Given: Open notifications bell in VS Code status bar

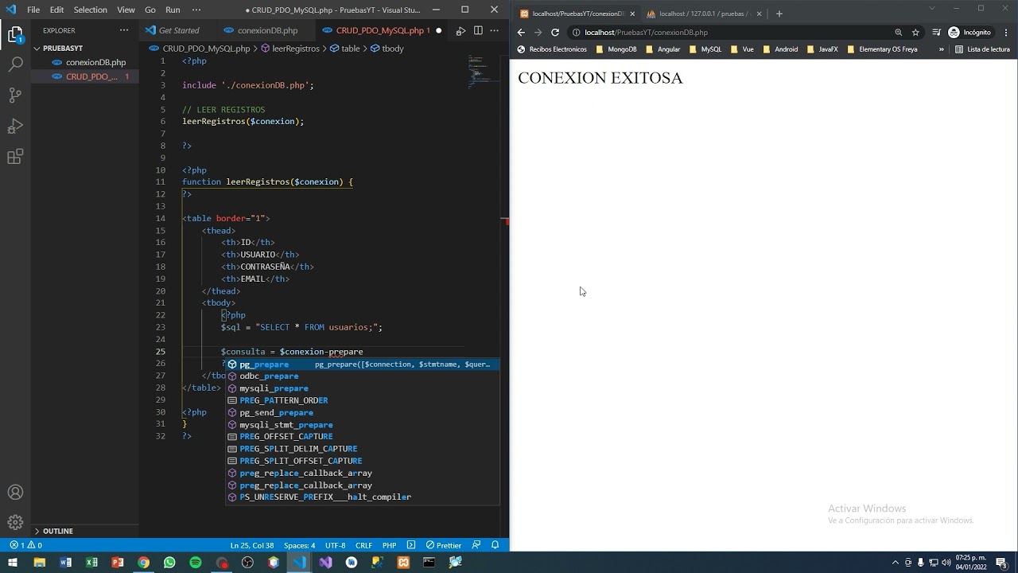Looking at the screenshot, I should pos(495,545).
